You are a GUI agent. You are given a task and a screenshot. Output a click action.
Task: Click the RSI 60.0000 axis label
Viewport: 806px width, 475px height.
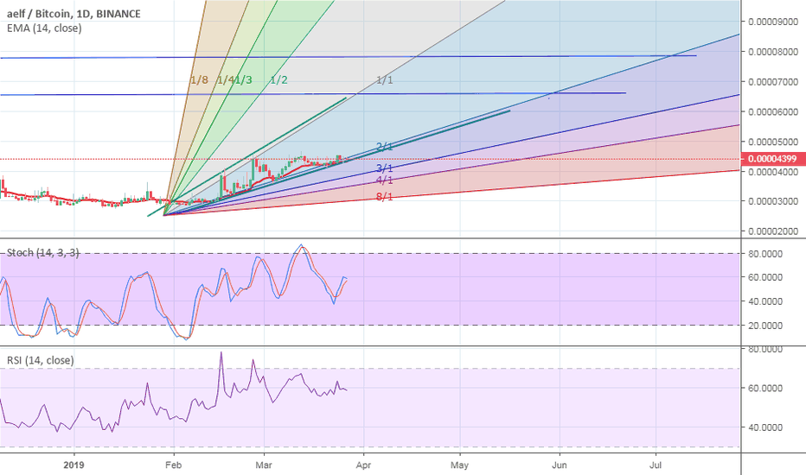coord(765,389)
